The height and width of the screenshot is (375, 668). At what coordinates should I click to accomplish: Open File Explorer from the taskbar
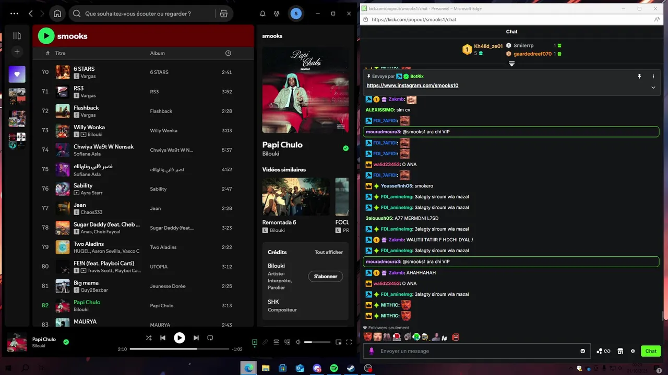[x=266, y=368]
